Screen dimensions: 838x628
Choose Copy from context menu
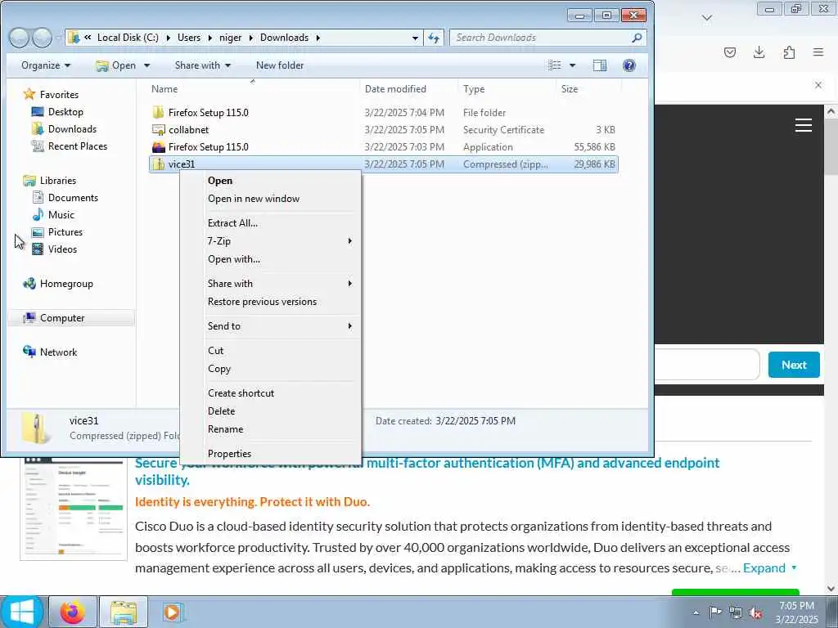tap(219, 369)
